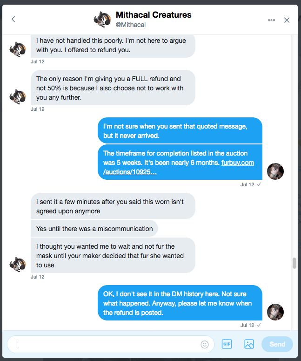This screenshot has width=301, height=361.
Task: Open the emoji picker in message box
Action: pyautogui.click(x=205, y=344)
